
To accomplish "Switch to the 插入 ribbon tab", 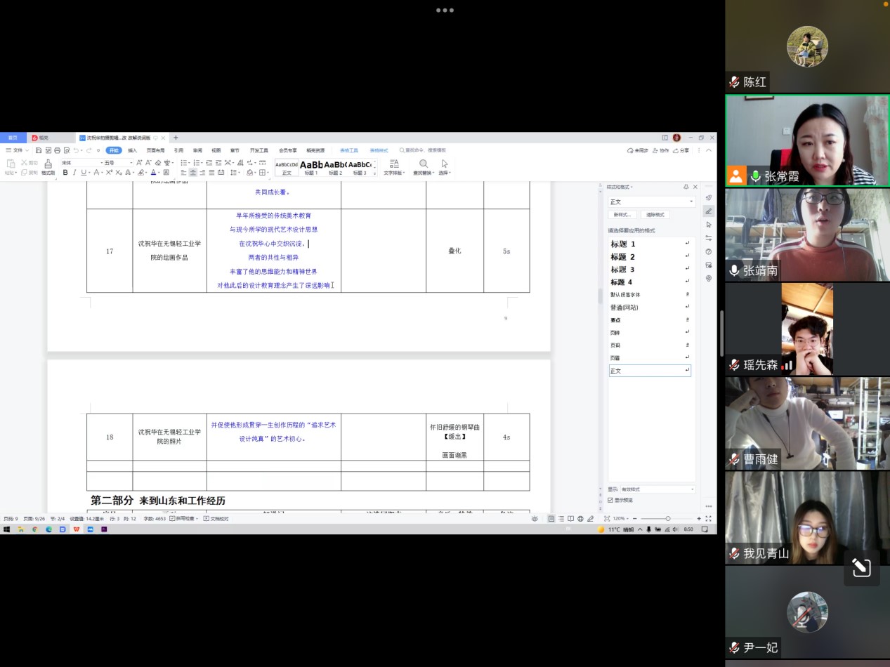I will [x=132, y=150].
